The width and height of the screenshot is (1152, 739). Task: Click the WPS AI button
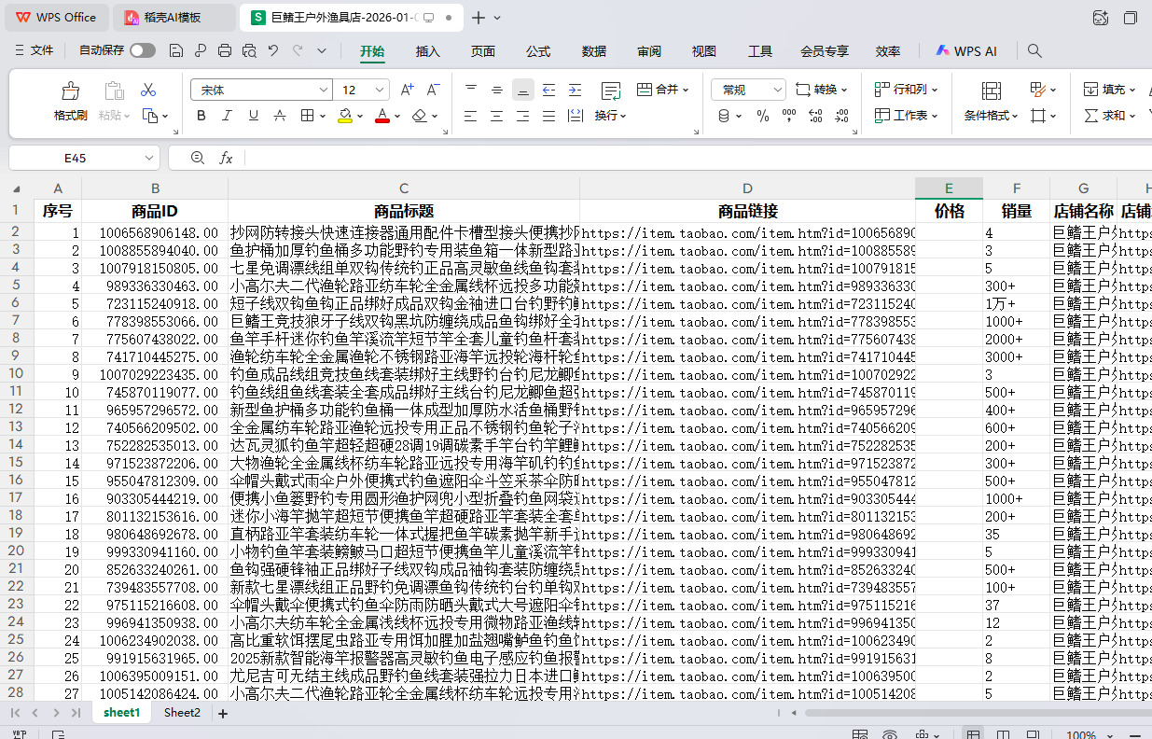pos(966,51)
